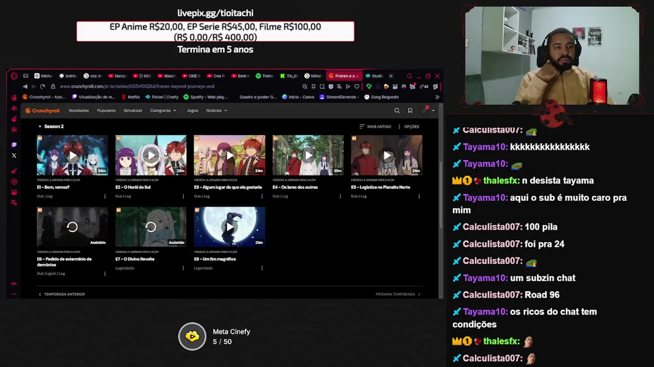Image resolution: width=654 pixels, height=367 pixels.
Task: Open options menu for episode E1
Action: click(x=105, y=196)
